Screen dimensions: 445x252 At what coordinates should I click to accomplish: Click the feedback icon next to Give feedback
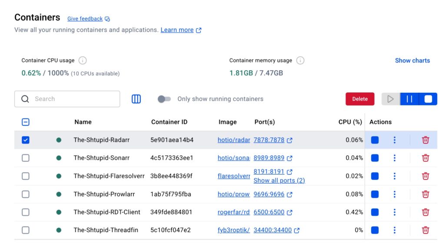point(107,19)
